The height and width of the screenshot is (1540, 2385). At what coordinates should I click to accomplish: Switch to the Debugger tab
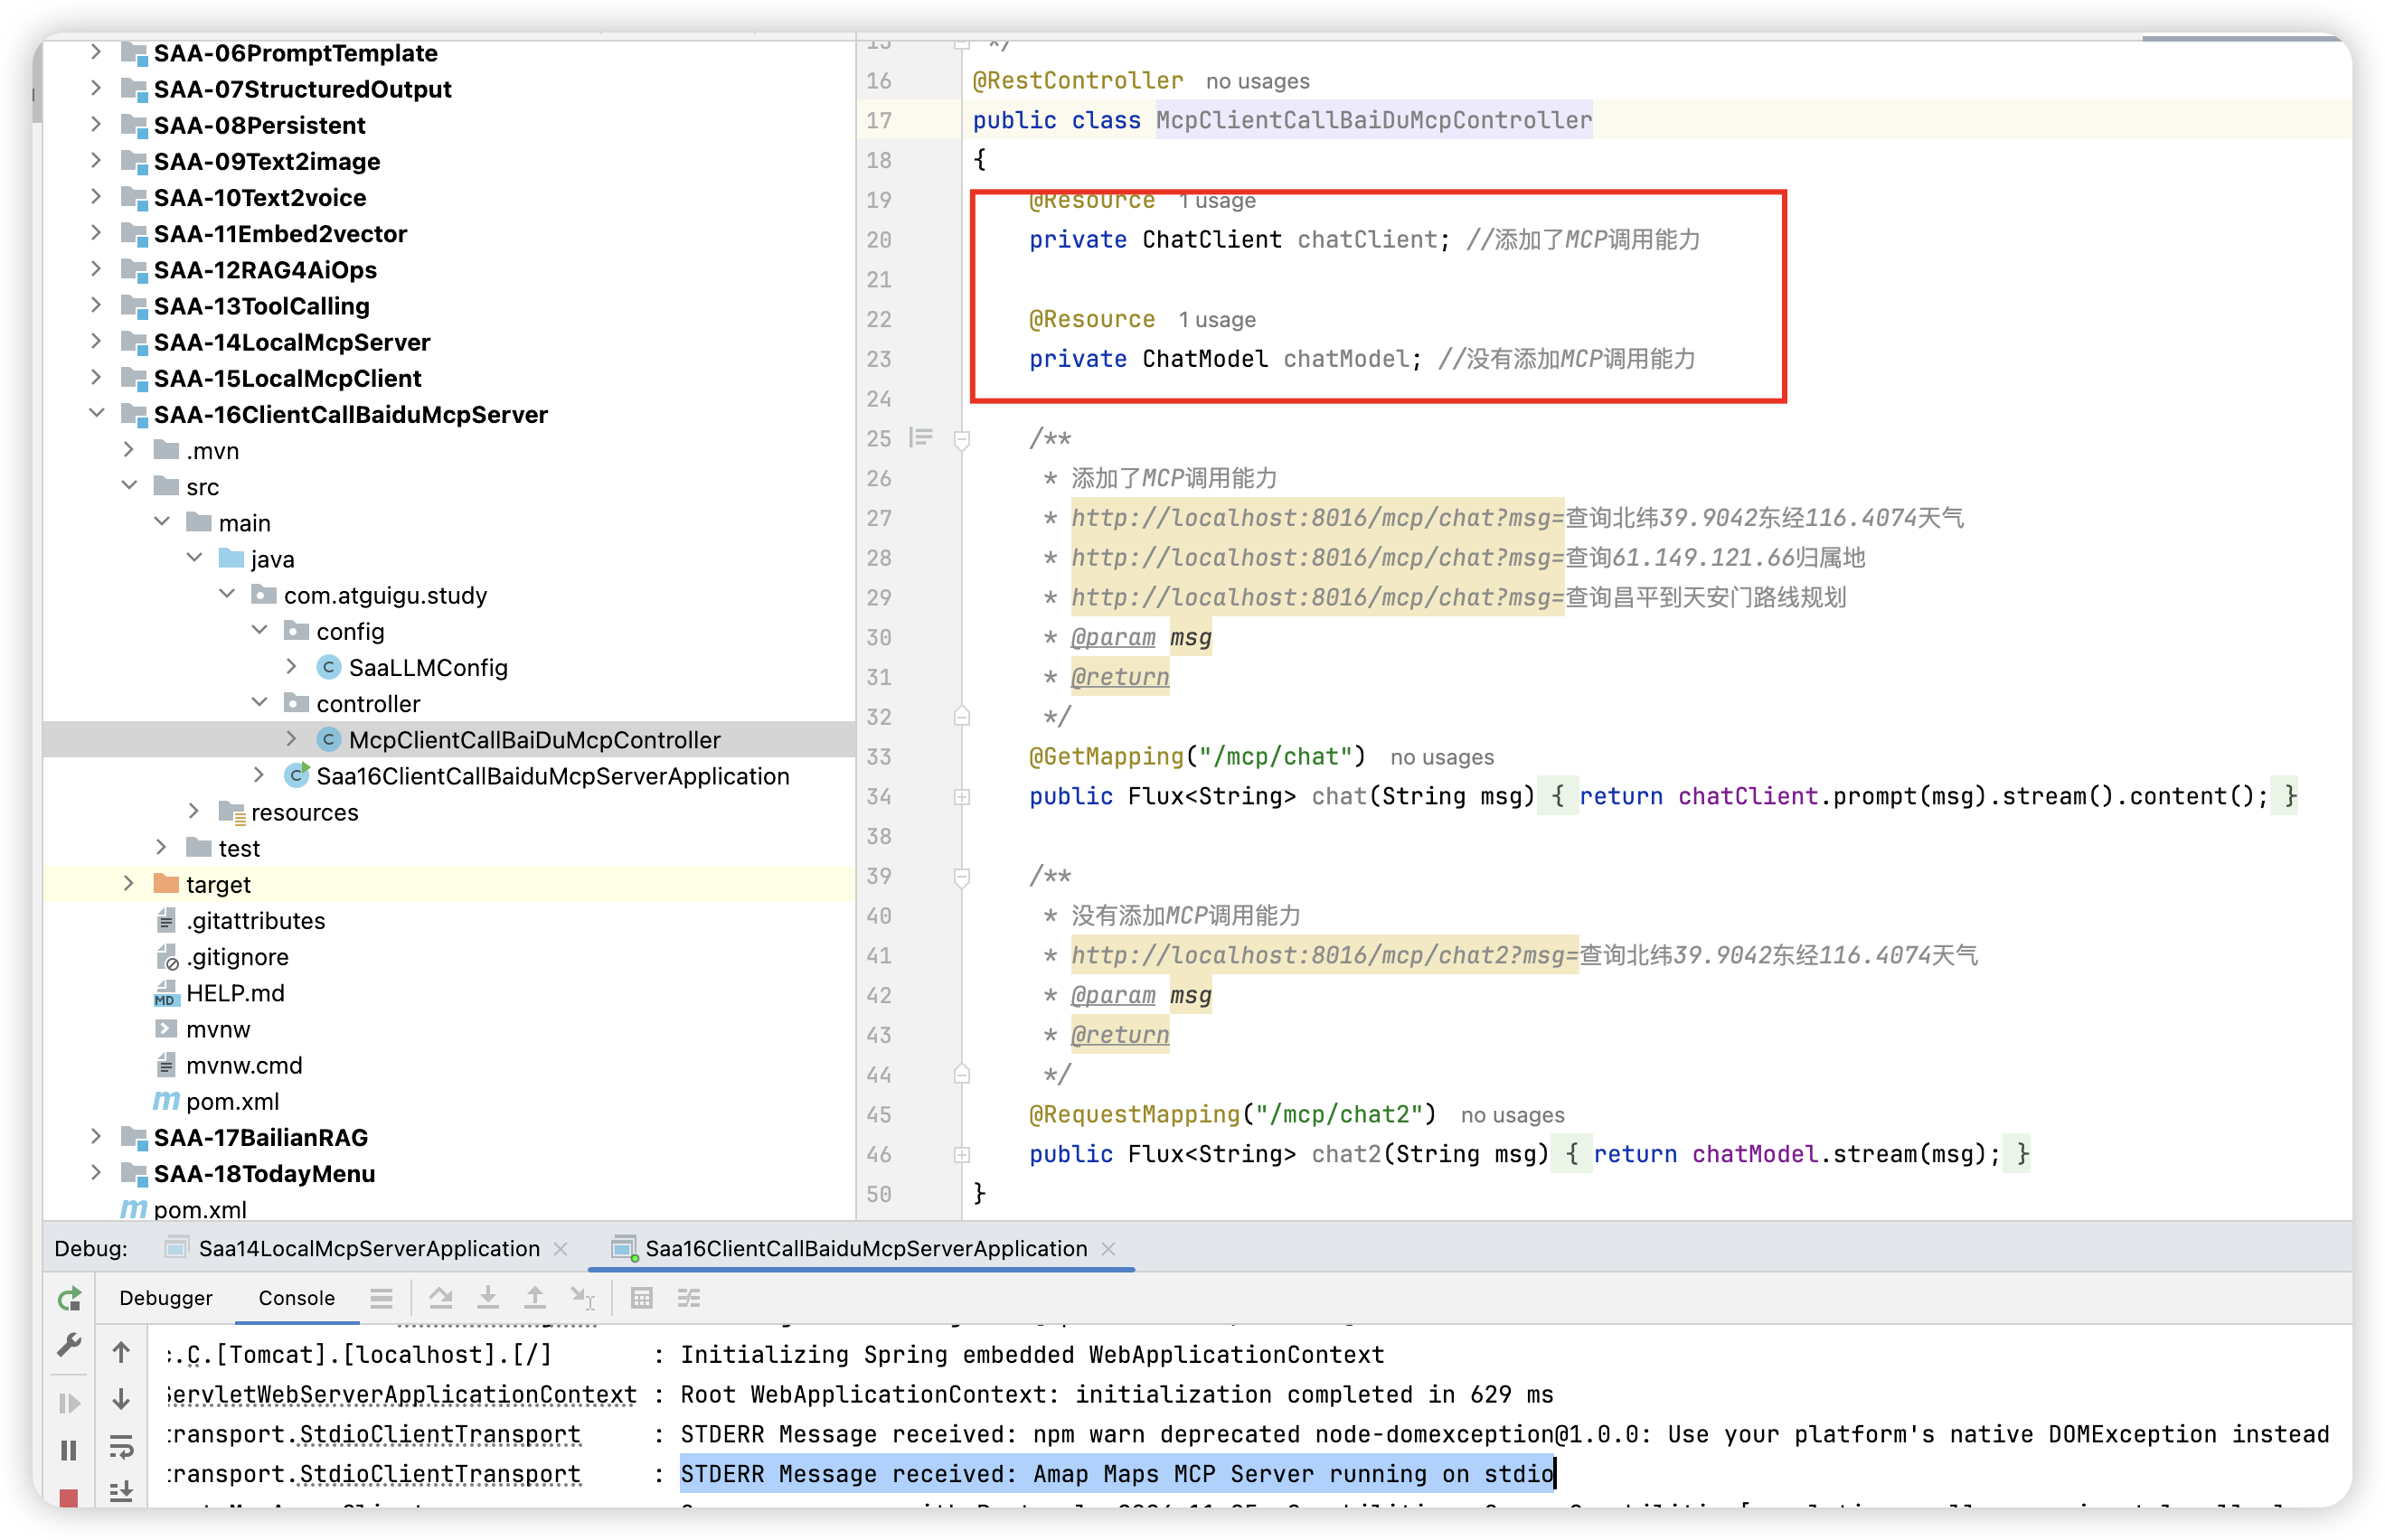tap(166, 1298)
